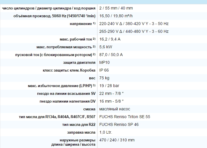
Task: Click 'FUCHS Reniso Triton SE 55' oil type
Action: tap(125, 117)
